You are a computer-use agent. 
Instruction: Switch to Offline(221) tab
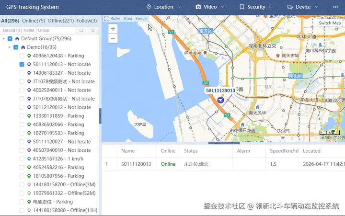(61, 21)
